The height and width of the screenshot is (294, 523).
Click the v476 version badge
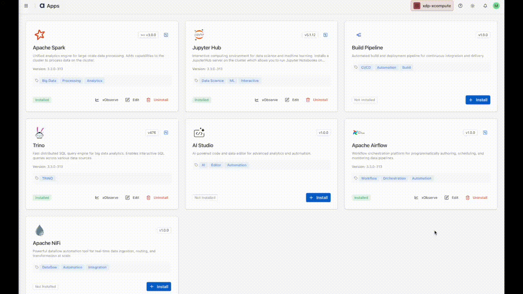152,133
